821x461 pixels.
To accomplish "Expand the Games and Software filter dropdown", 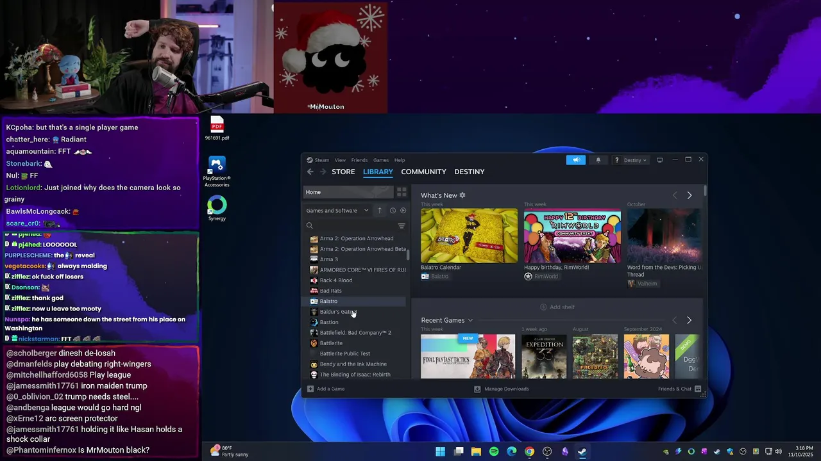I will (x=337, y=211).
